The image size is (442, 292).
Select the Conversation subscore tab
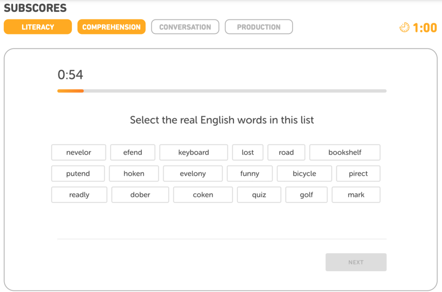click(x=185, y=27)
